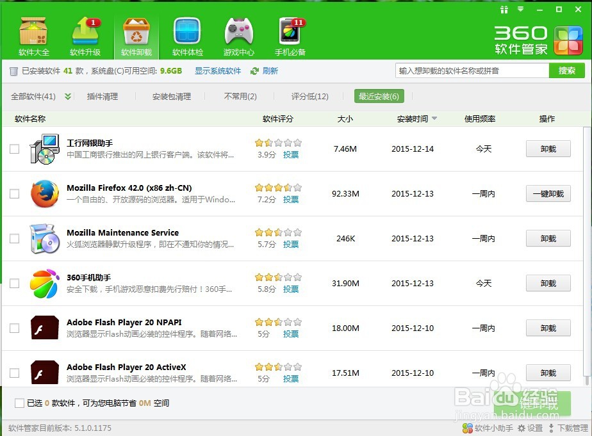Switch to 安装包清理 tab
592x436 pixels.
coord(172,97)
